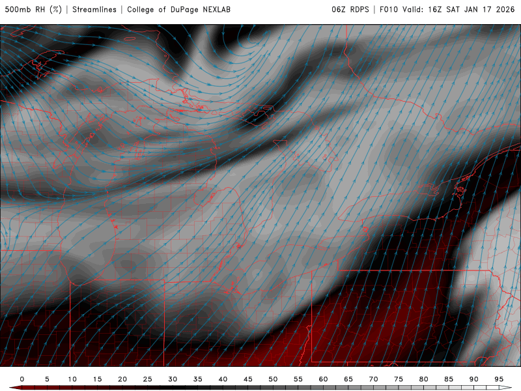The height and width of the screenshot is (391, 521).
Task: Select the '15' colorbar value
Action: pos(97,379)
